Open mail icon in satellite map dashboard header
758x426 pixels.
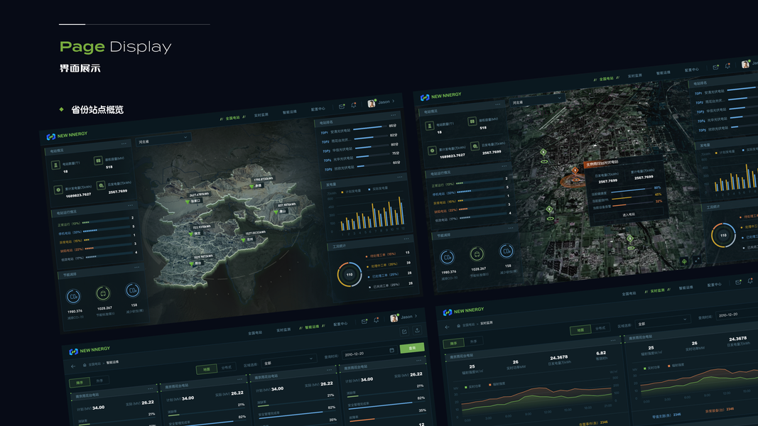[x=715, y=67]
